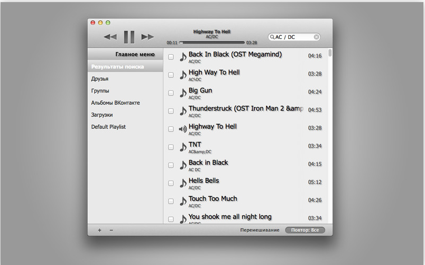Screen dimensions: 425x265
Task: Add a playlist with the plus button
Action: click(99, 230)
